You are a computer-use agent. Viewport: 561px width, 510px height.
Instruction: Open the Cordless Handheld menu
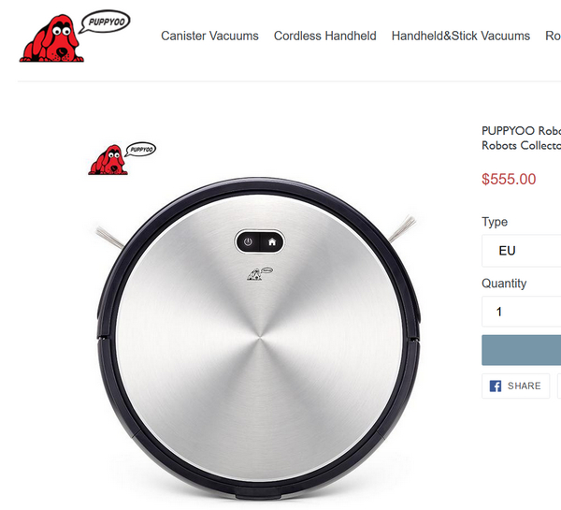point(324,36)
